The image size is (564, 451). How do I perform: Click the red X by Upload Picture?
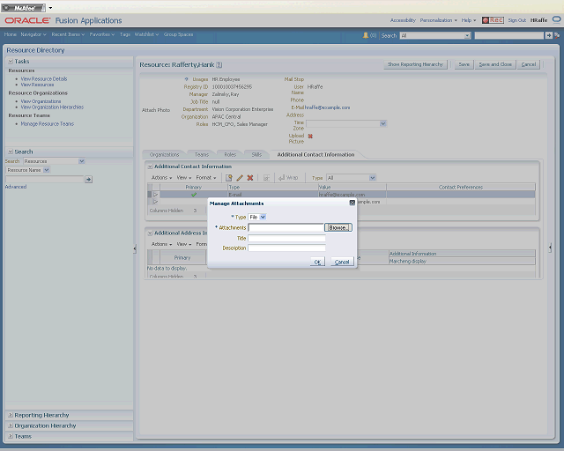pos(310,136)
